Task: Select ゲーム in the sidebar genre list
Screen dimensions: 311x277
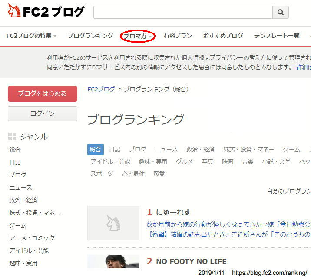Action: 18,226
